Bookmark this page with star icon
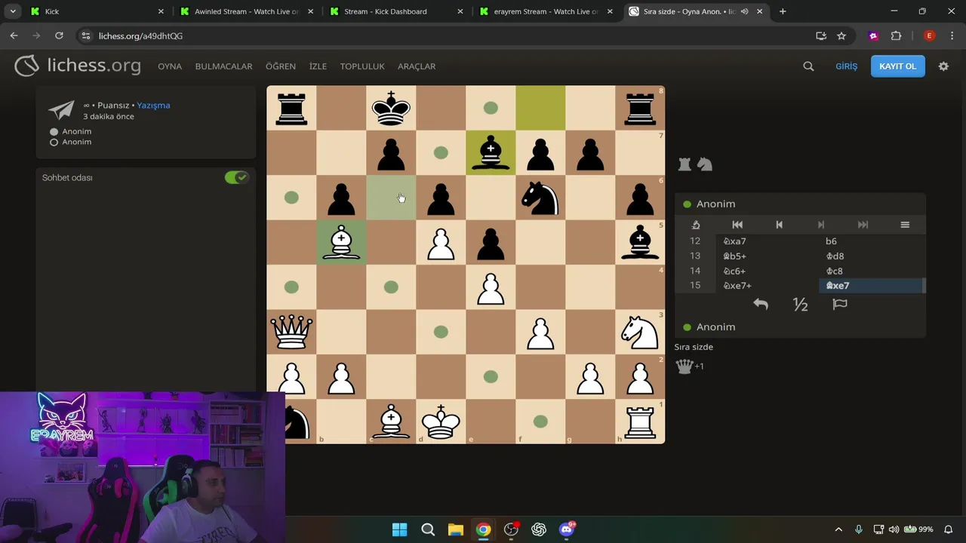 pyautogui.click(x=841, y=35)
